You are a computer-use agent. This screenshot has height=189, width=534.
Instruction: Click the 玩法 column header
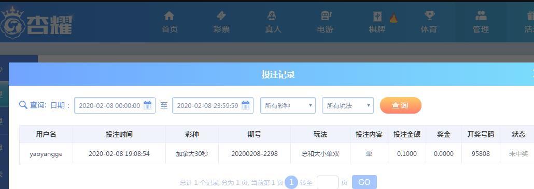coord(320,134)
